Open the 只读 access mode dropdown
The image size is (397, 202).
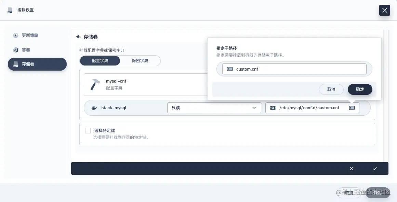click(x=214, y=108)
